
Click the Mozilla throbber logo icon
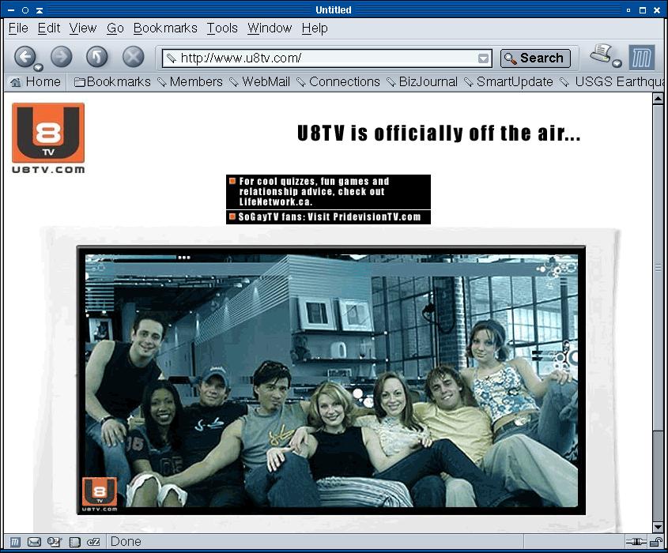click(x=642, y=58)
